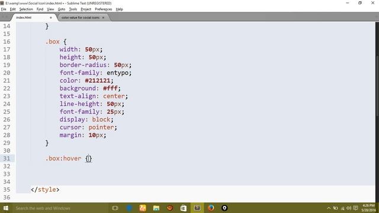
Task: Open the black circular taskbar app
Action: tap(224, 208)
